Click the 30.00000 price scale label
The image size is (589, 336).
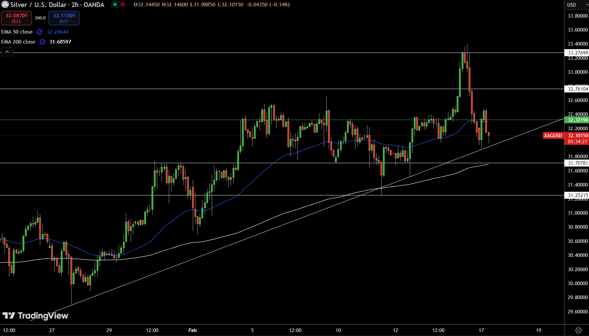(578, 283)
